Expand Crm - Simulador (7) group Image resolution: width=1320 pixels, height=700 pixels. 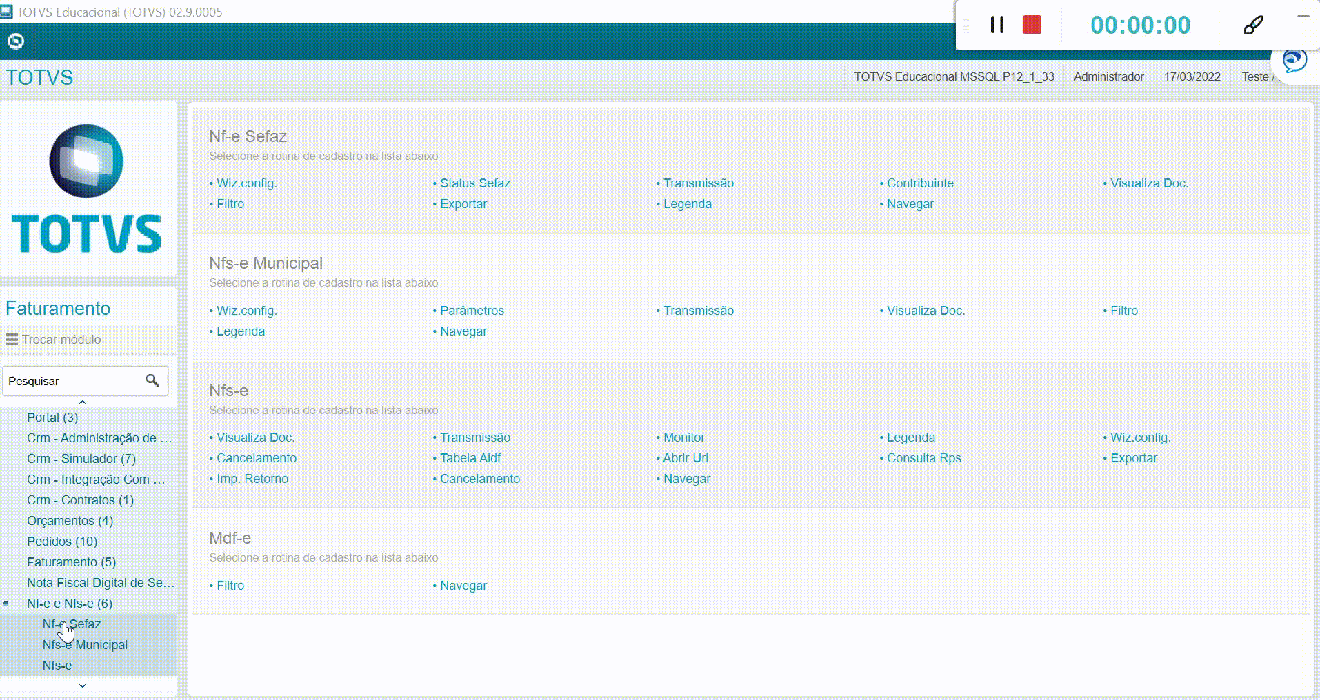[x=81, y=459]
